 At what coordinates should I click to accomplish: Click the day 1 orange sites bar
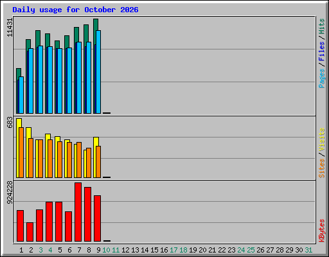pos(21,152)
